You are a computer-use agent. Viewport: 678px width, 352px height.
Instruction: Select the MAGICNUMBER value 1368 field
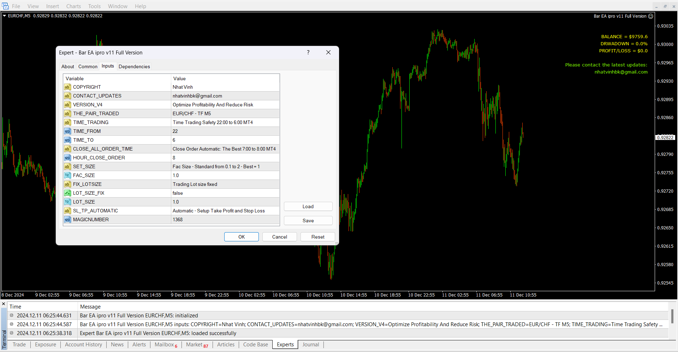coord(225,219)
